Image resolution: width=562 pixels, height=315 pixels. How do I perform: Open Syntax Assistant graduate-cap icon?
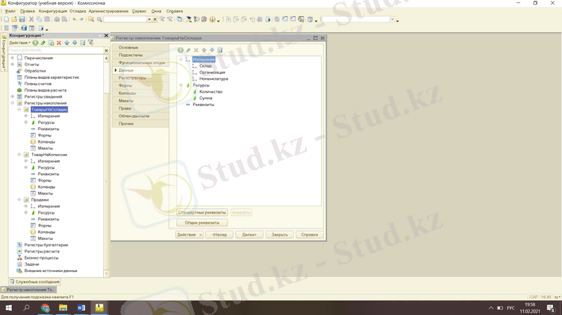click(188, 20)
